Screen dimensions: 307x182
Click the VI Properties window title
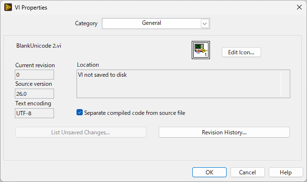click(x=31, y=8)
